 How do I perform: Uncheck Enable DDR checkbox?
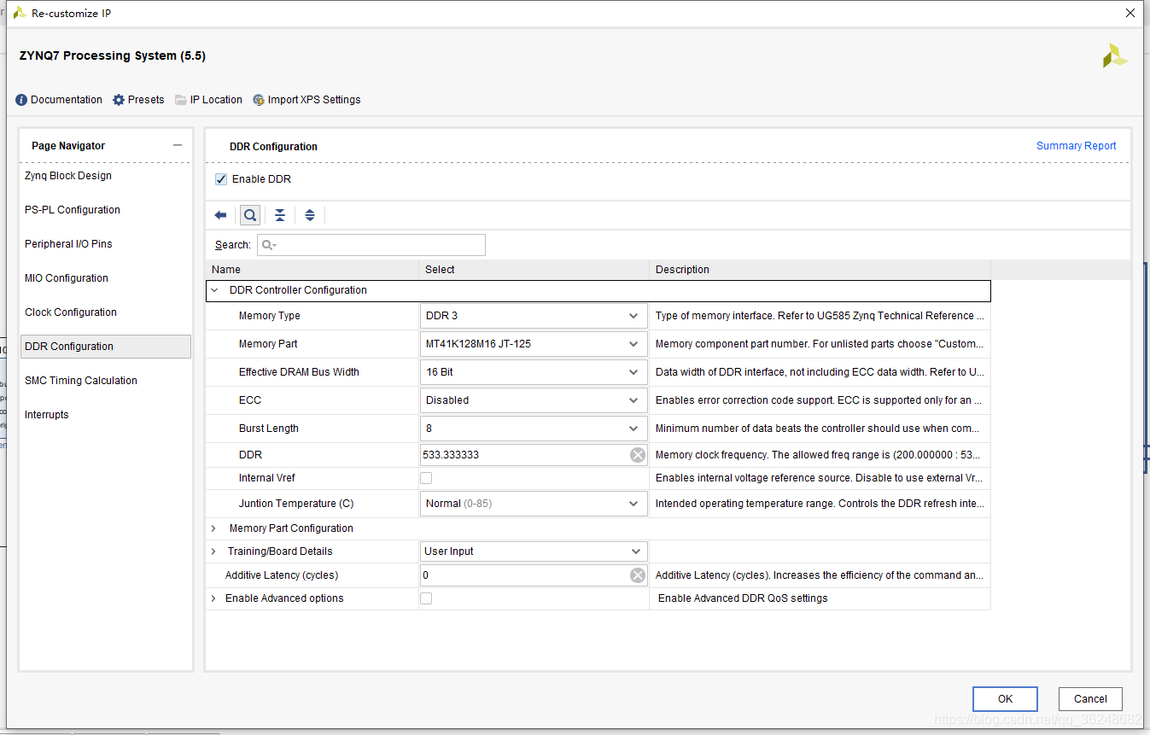(221, 179)
